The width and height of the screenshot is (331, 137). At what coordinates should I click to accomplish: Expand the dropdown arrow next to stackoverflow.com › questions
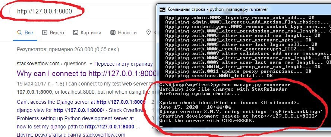pos(91,64)
